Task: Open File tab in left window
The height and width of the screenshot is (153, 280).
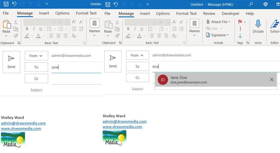Action: tap(6, 13)
